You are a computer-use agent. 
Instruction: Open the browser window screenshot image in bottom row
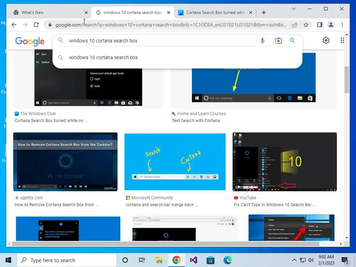pos(184,228)
